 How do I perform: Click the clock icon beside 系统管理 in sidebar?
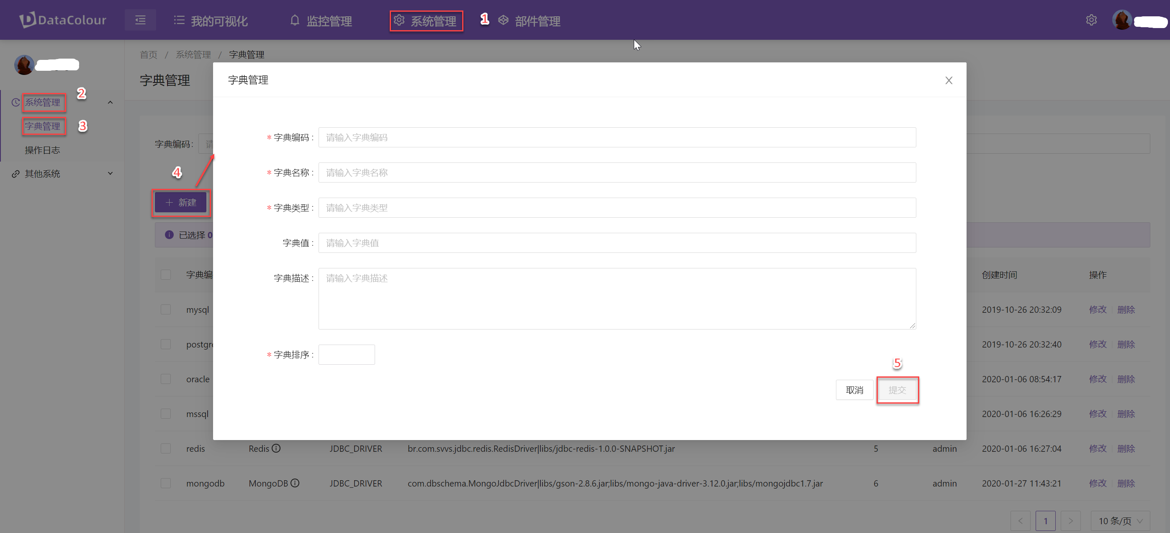(15, 102)
